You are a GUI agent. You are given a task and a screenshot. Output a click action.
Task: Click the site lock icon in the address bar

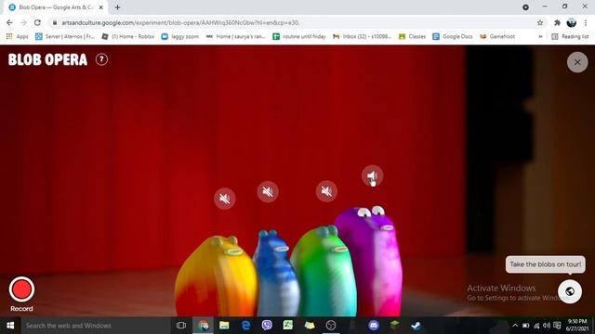tap(55, 22)
